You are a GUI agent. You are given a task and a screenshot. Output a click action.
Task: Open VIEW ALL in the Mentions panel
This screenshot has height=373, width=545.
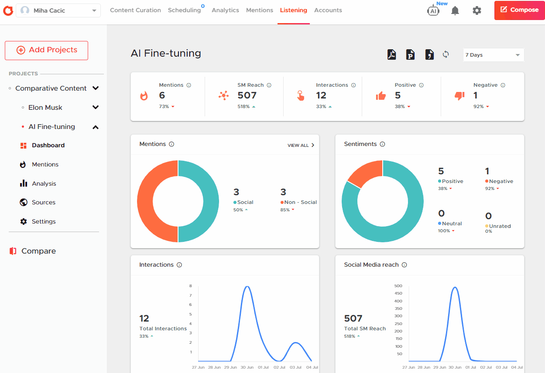pyautogui.click(x=301, y=145)
